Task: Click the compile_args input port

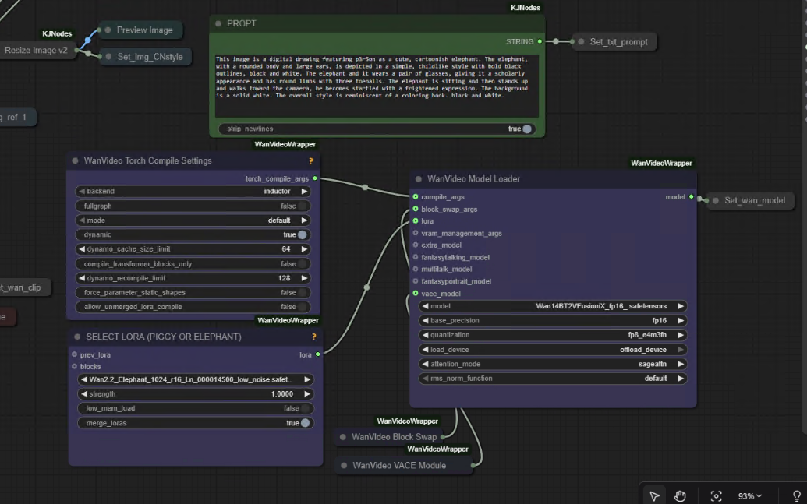Action: pyautogui.click(x=416, y=197)
